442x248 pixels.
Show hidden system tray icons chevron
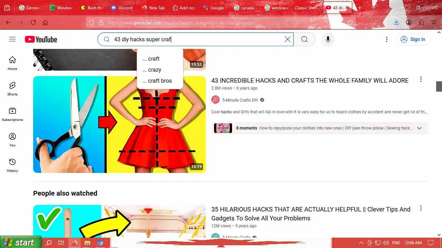click(x=361, y=243)
